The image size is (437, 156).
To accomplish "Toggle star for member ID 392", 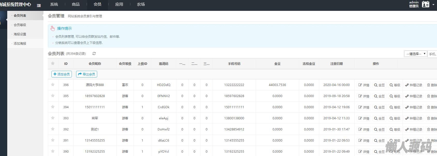I will [x=53, y=129].
